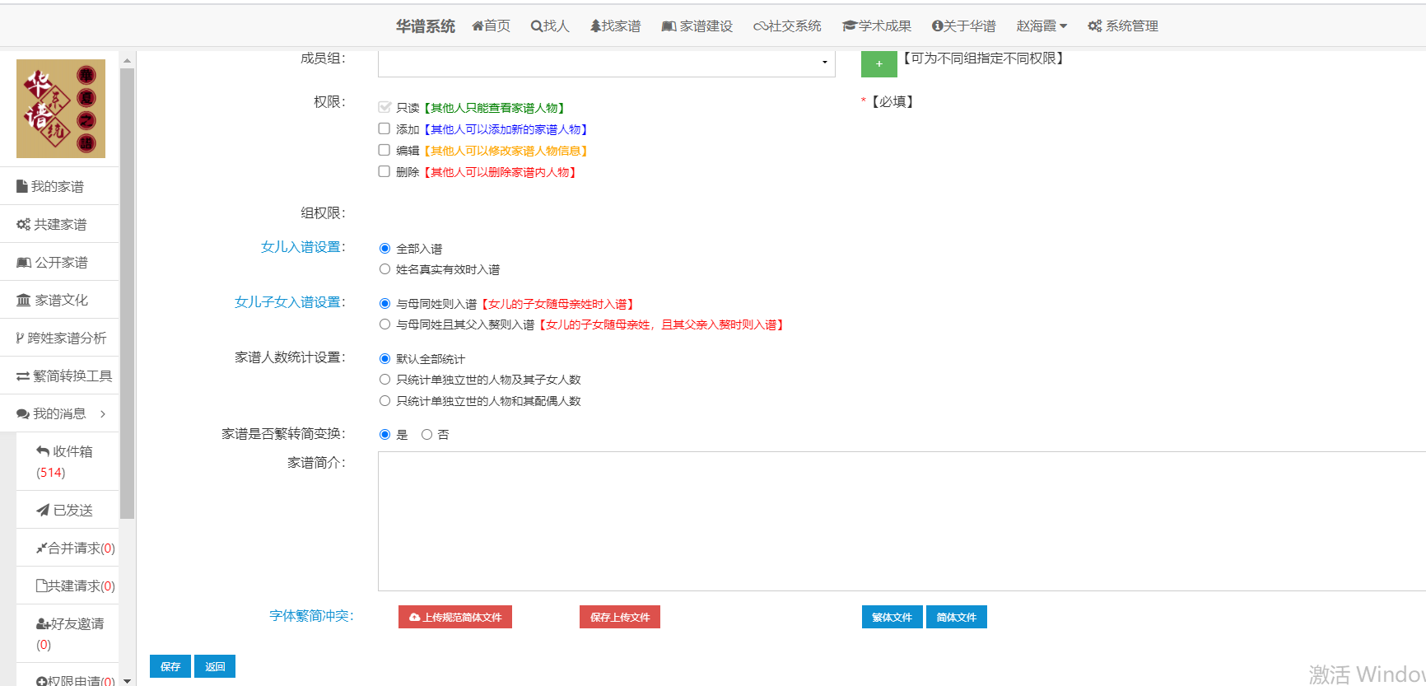The image size is (1426, 686).
Task: Open 家谱建设 in top navigation
Action: pos(697,26)
